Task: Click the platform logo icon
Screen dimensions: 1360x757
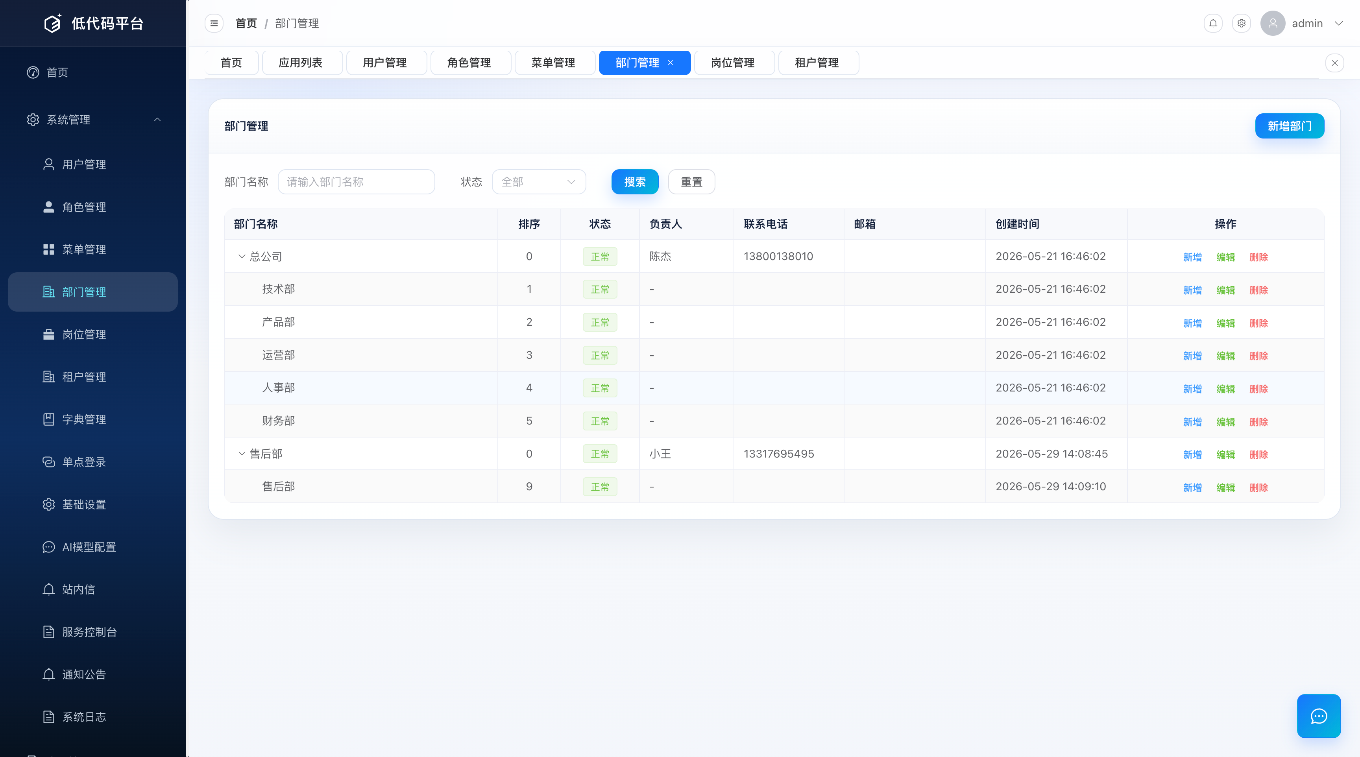Action: coord(53,23)
